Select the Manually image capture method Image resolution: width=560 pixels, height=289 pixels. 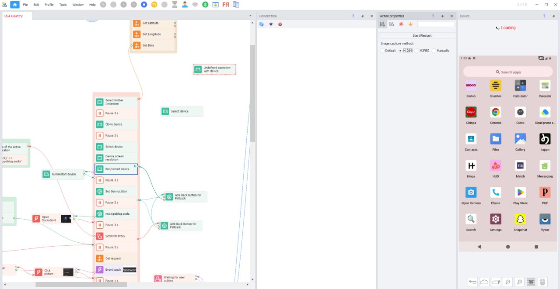pyautogui.click(x=441, y=51)
